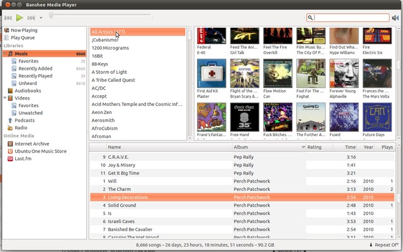The image size is (403, 252).
Task: Open the Podcasts source
Action: coord(25,120)
